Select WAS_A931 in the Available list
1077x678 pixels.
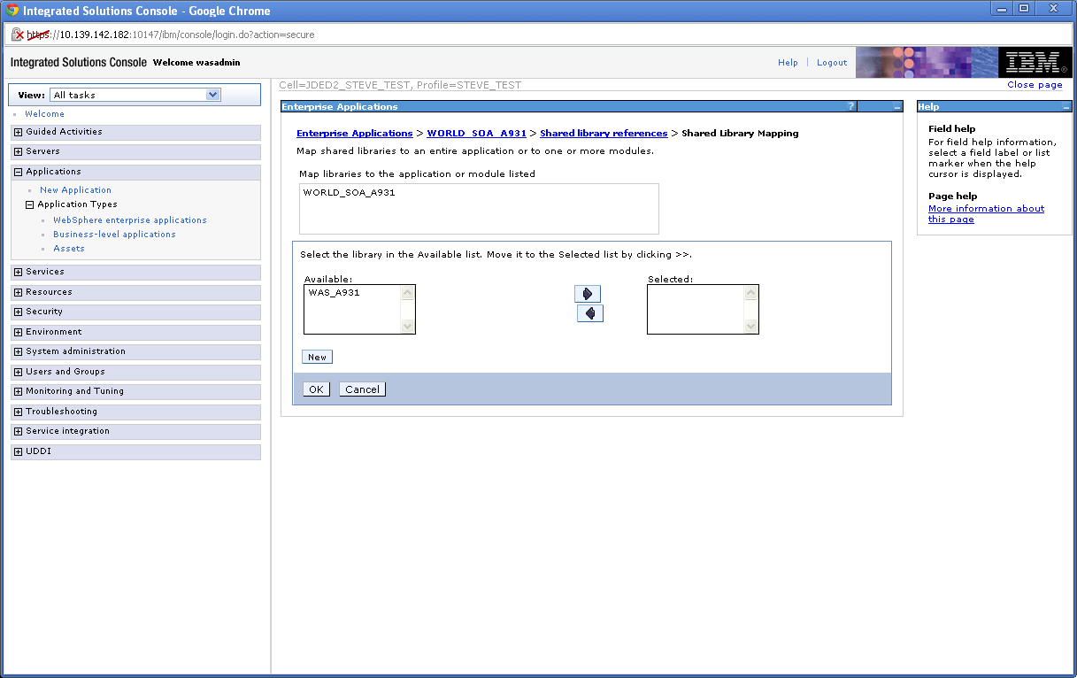point(335,293)
